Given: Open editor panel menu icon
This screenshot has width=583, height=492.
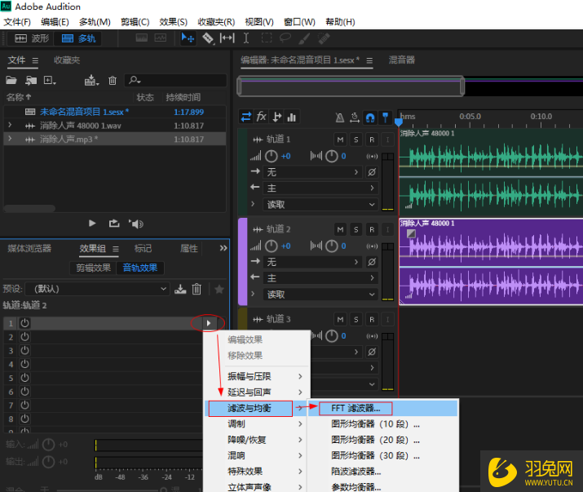Looking at the screenshot, I should click(x=369, y=60).
